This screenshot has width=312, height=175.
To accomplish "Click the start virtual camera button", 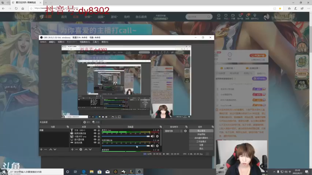I will coord(201,138).
